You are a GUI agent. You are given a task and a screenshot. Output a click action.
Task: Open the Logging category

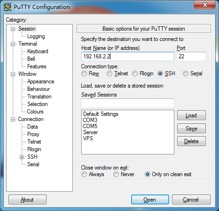tap(36, 36)
